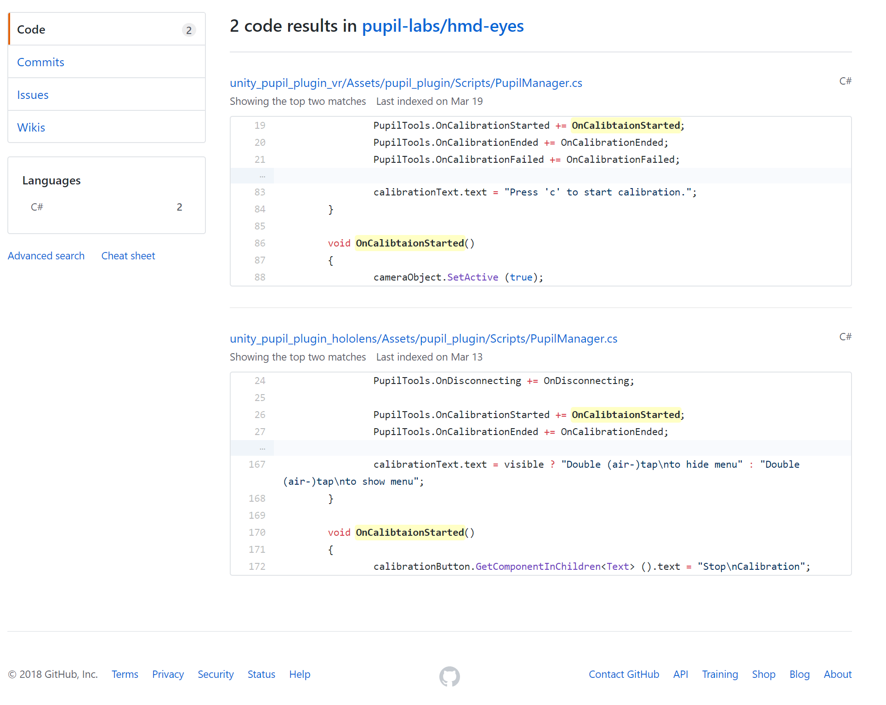Click highlighted OnCalibtaionStarted on line 170
886x705 pixels.
pyautogui.click(x=409, y=532)
